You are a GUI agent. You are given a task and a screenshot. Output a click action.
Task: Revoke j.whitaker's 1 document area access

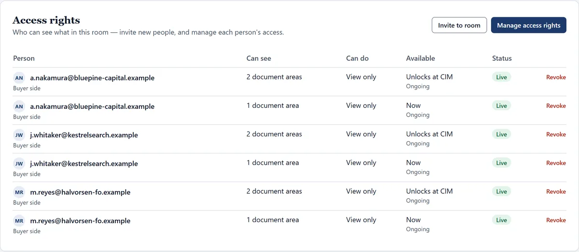tap(556, 163)
